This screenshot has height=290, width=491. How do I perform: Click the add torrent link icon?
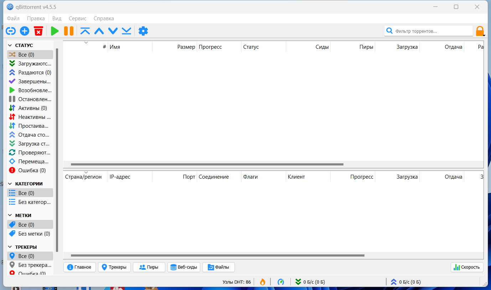pyautogui.click(x=11, y=31)
